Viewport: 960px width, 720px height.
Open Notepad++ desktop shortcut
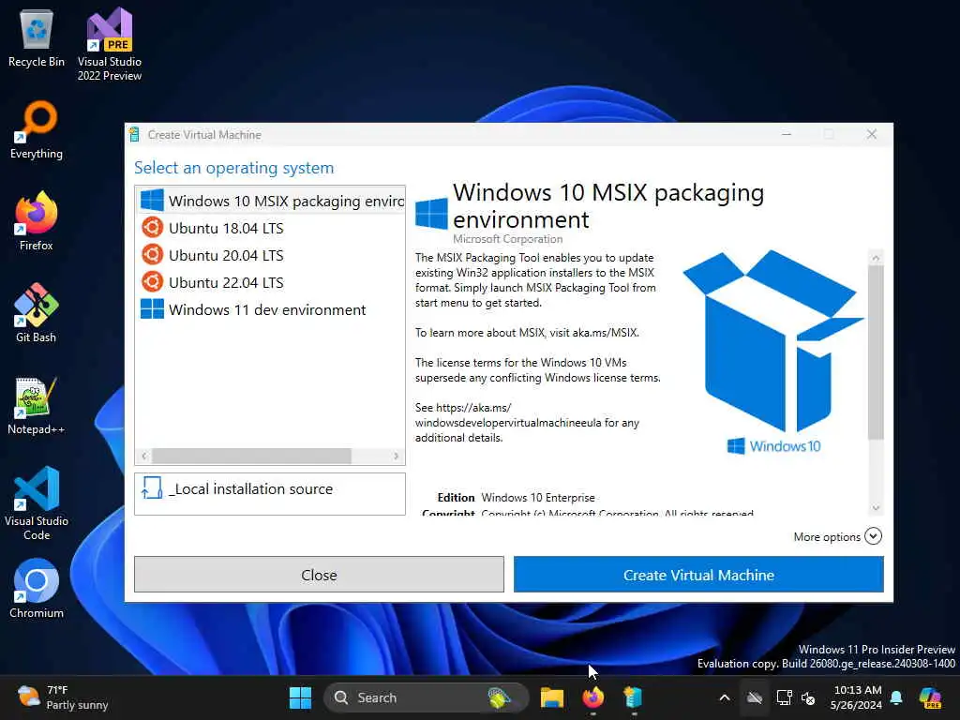[37, 405]
